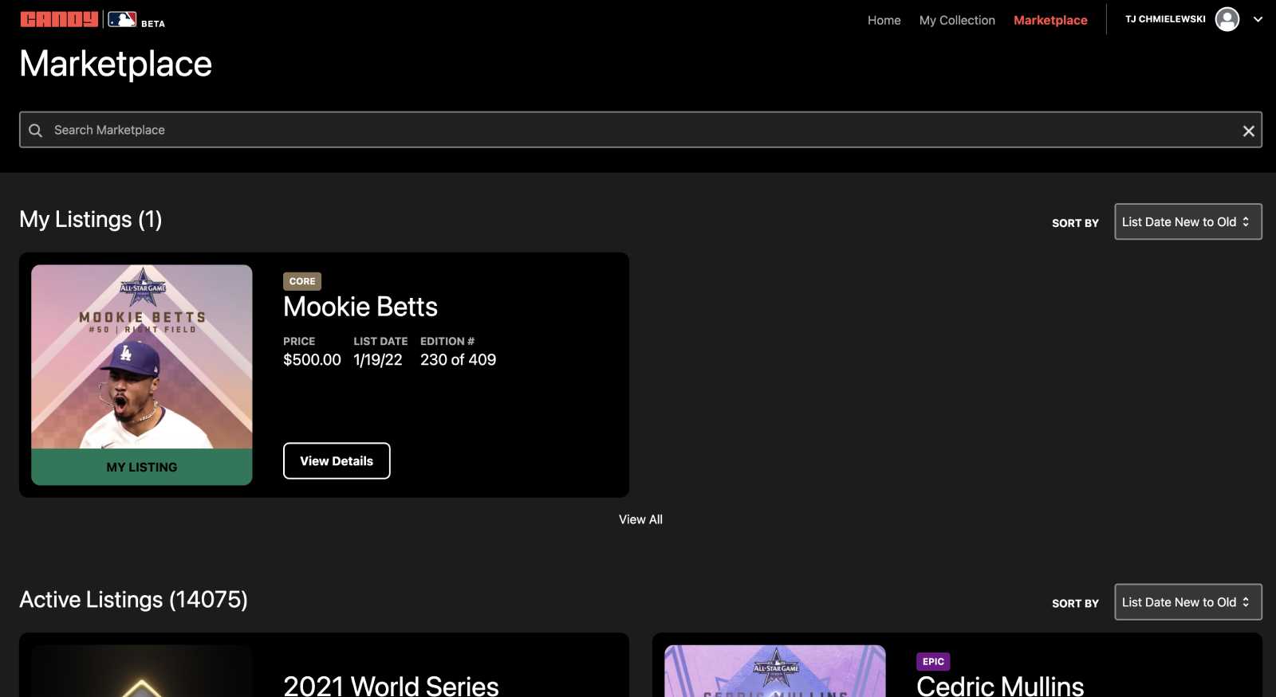
Task: Click the Candy logo in header
Action: click(x=59, y=19)
